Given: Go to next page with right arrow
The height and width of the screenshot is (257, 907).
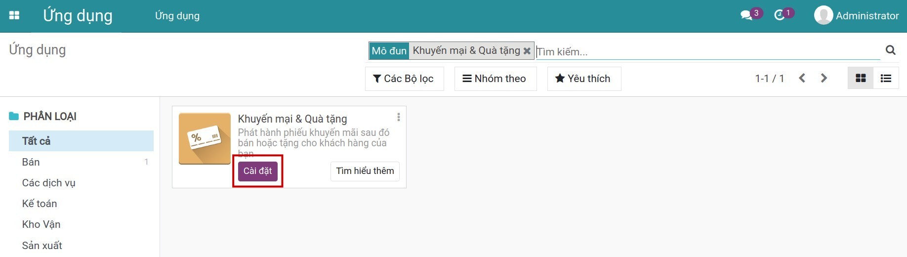Looking at the screenshot, I should click(x=824, y=78).
